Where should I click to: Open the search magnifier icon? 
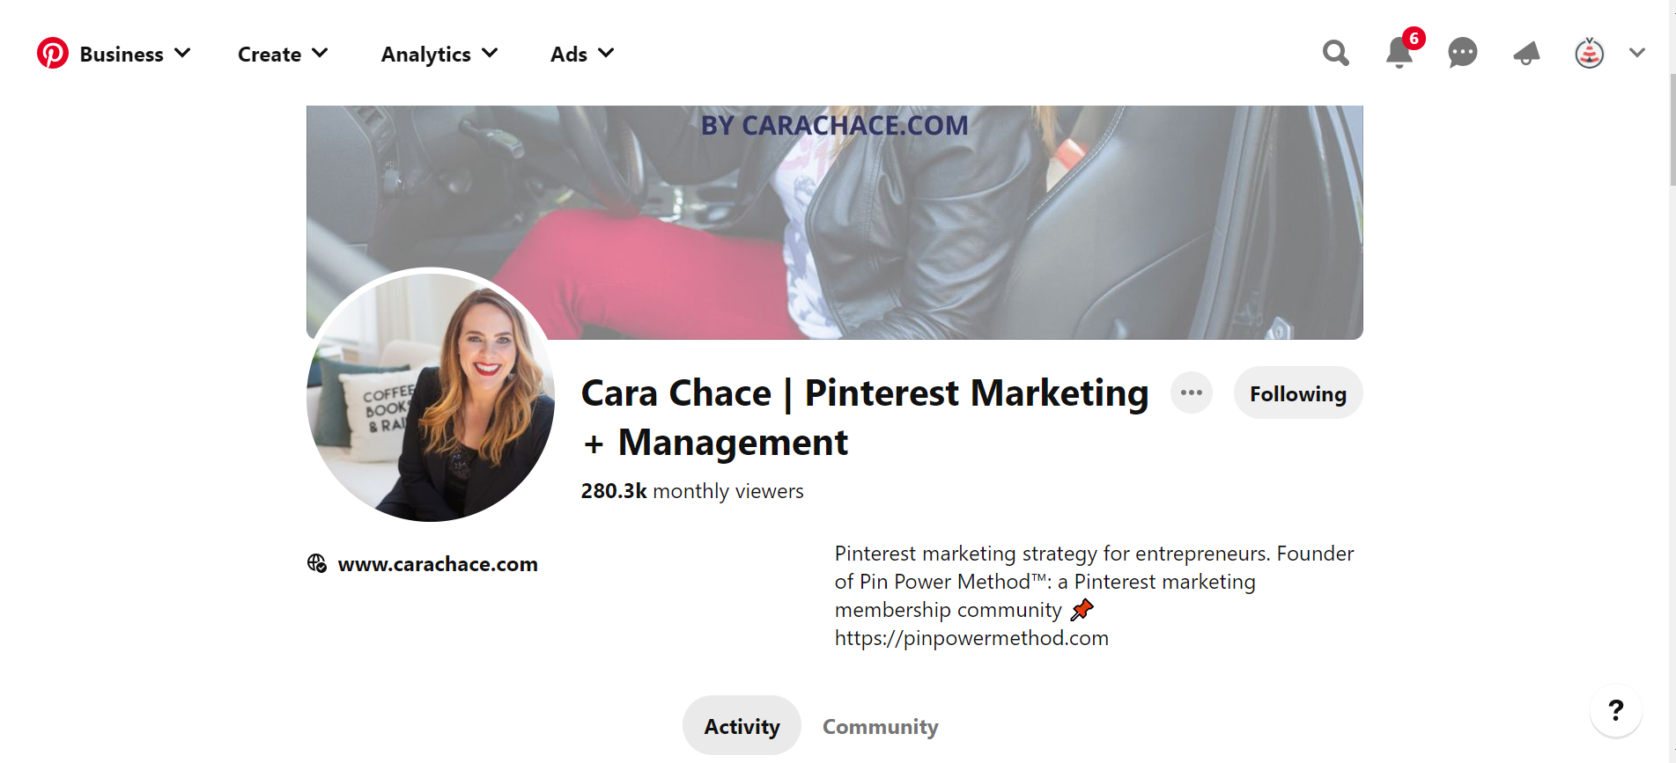[1336, 53]
